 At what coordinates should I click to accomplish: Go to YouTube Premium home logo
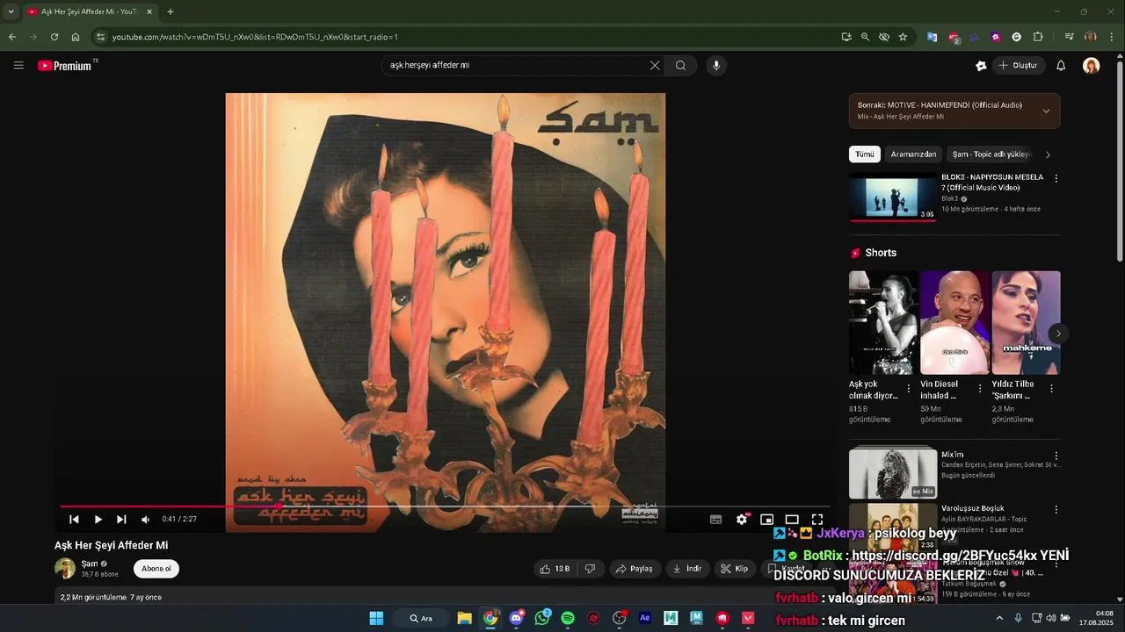64,66
